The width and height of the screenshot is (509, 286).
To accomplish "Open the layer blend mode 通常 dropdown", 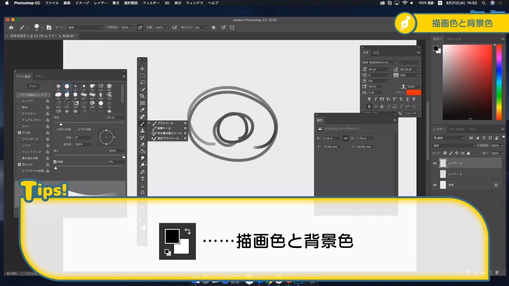I will click(x=454, y=145).
